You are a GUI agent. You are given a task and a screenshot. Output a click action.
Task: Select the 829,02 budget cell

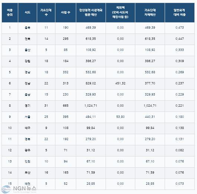(x=91, y=83)
